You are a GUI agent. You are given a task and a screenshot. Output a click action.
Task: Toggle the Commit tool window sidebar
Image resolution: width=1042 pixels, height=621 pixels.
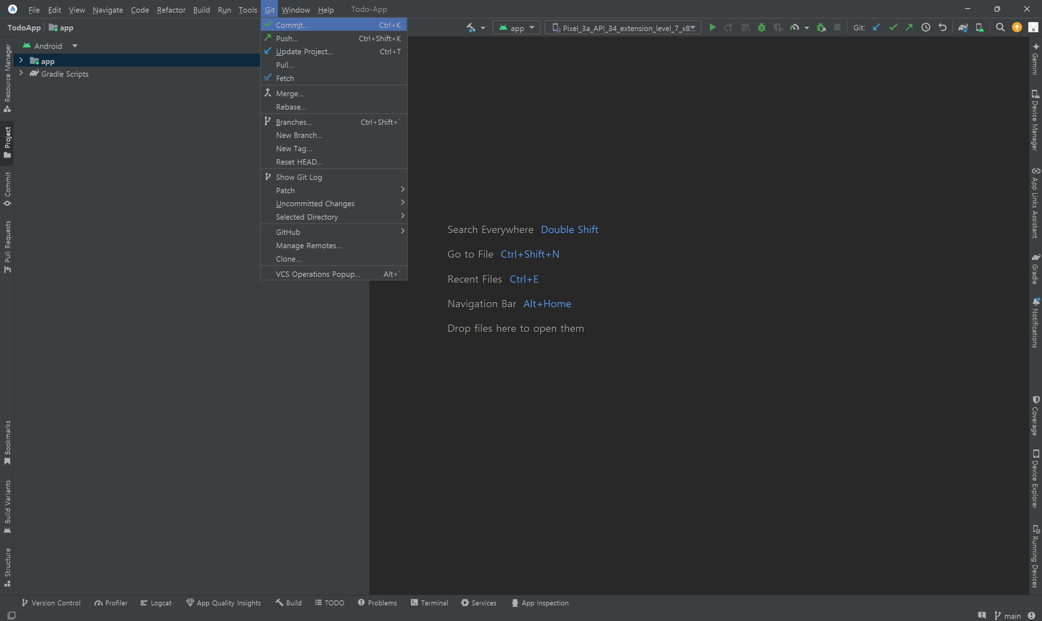tap(7, 188)
